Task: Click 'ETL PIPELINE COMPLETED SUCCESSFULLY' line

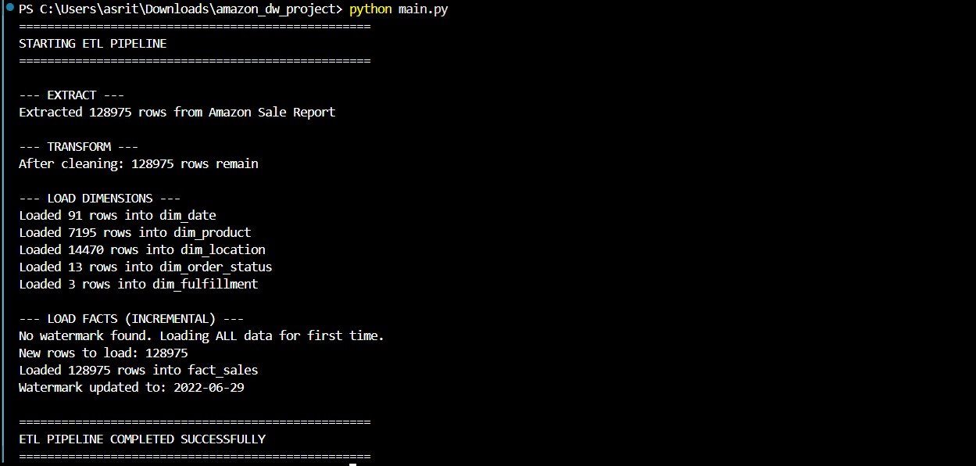Action: [142, 439]
